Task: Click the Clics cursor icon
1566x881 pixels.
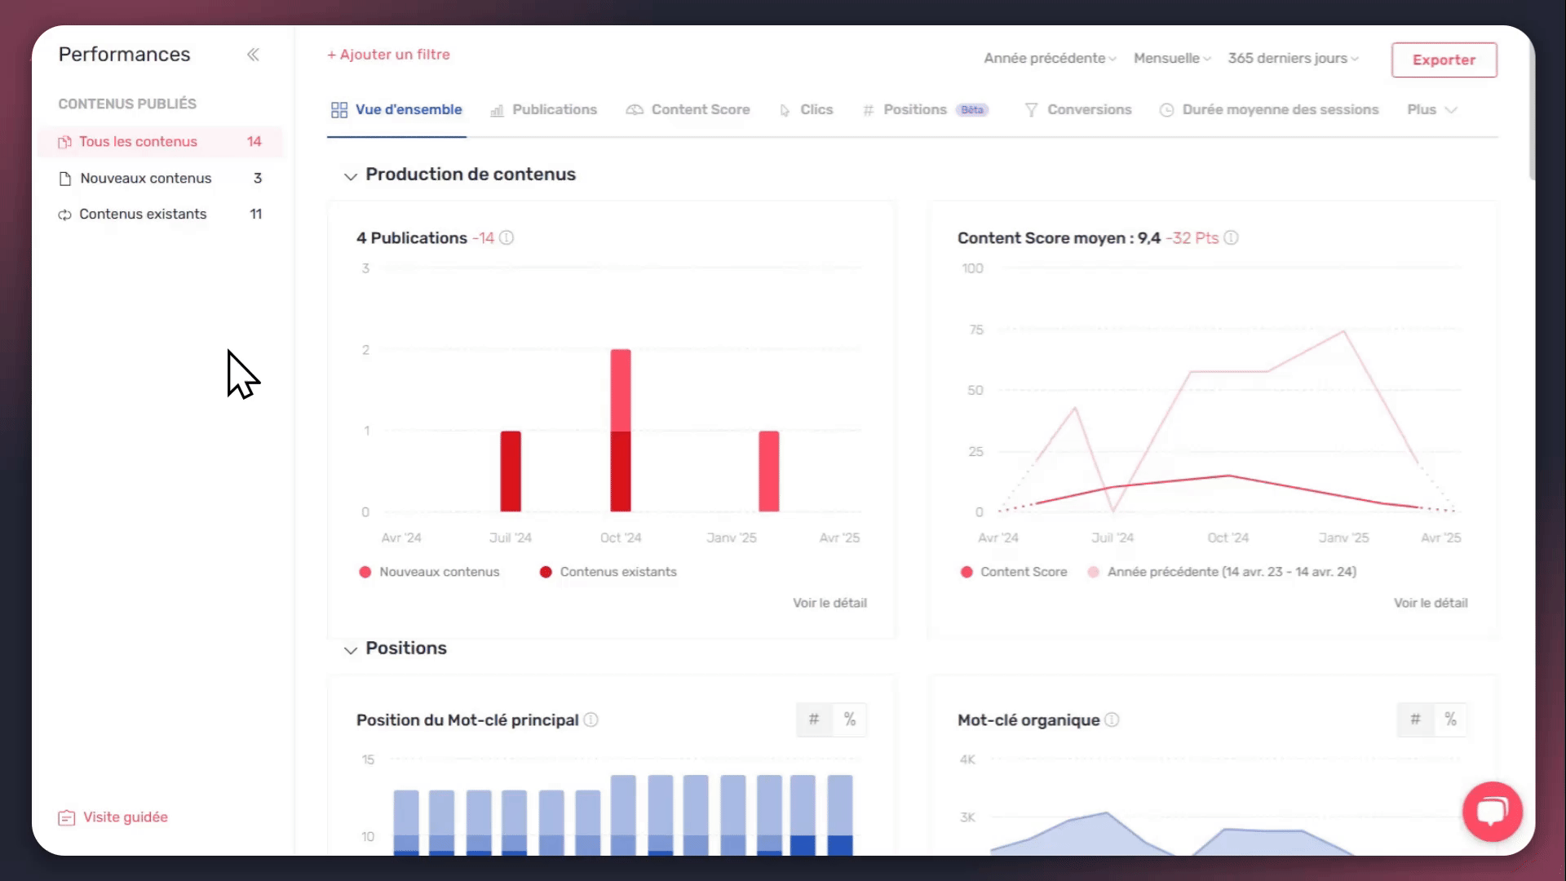Action: coord(785,111)
